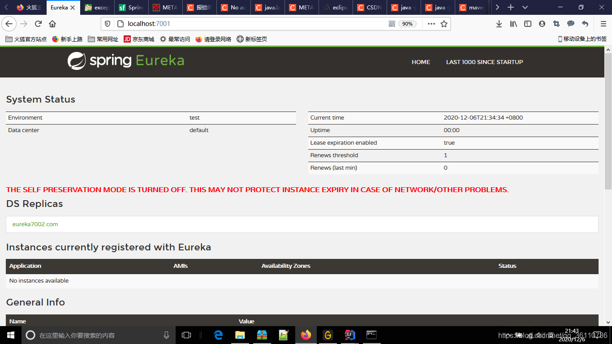Open 移动设备上的书签 folder
612x344 pixels.
582,39
